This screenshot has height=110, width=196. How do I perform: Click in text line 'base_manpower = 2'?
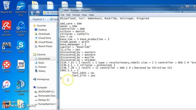73,44
